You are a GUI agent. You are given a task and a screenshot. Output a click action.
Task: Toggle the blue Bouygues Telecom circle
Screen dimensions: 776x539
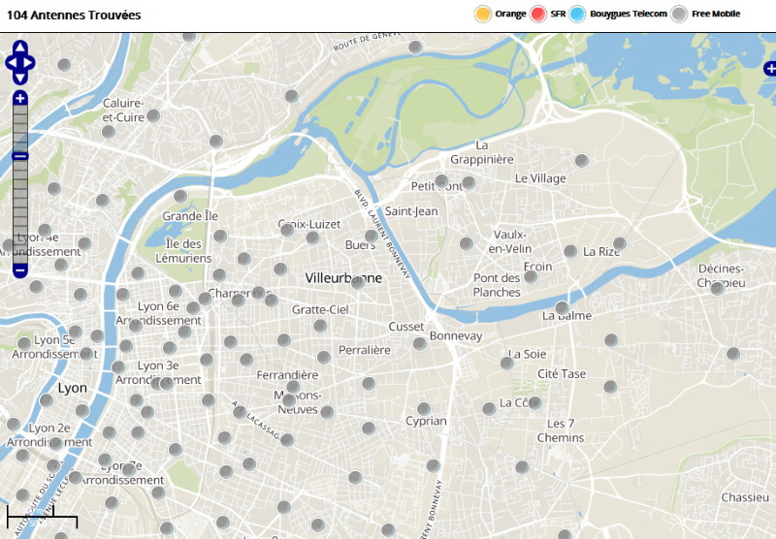(578, 14)
